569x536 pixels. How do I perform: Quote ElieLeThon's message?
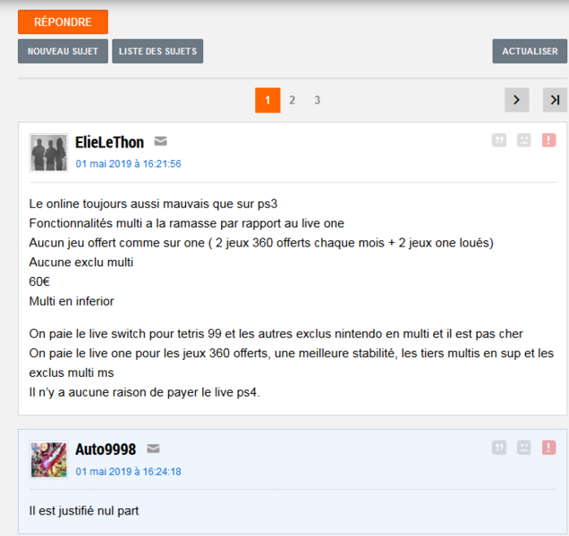pos(499,140)
